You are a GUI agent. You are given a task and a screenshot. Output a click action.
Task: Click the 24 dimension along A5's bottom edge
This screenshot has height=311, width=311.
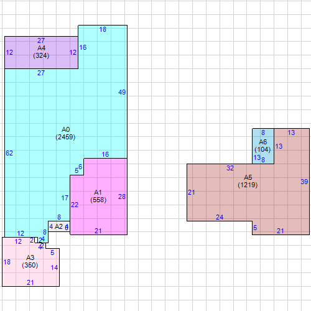click(x=220, y=217)
